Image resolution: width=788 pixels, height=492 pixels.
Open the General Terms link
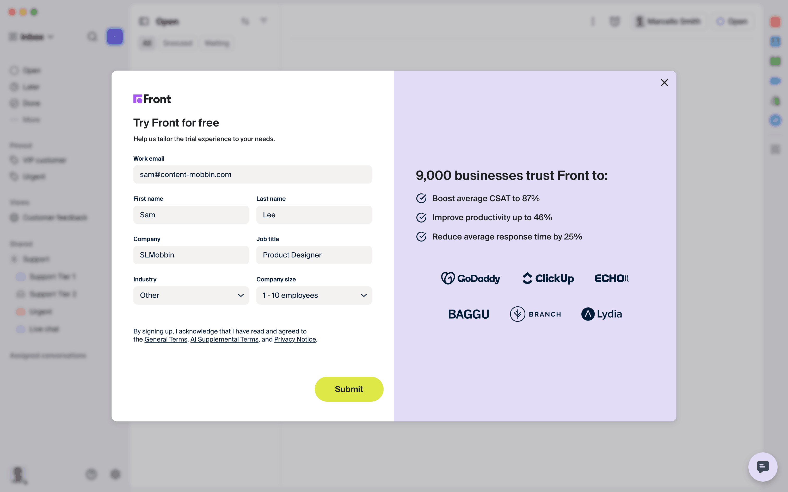166,339
